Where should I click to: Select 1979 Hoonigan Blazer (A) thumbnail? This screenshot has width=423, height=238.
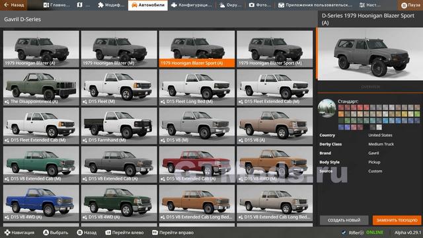[x=41, y=48]
